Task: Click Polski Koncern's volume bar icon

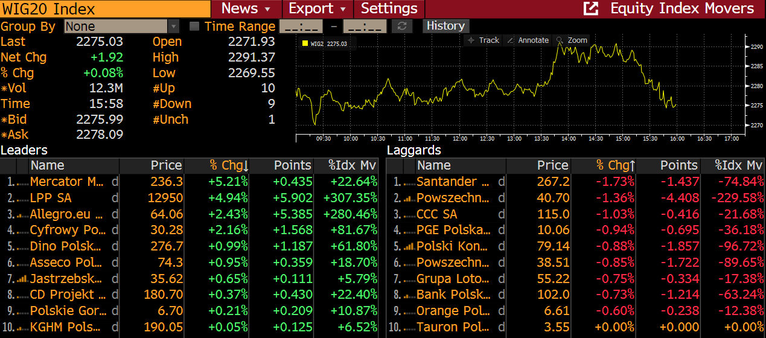Action: 409,246
